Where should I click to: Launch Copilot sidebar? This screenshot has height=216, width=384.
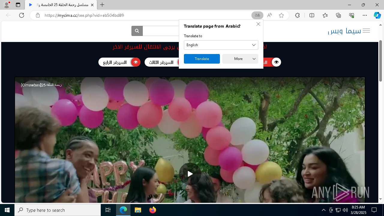pos(377,15)
